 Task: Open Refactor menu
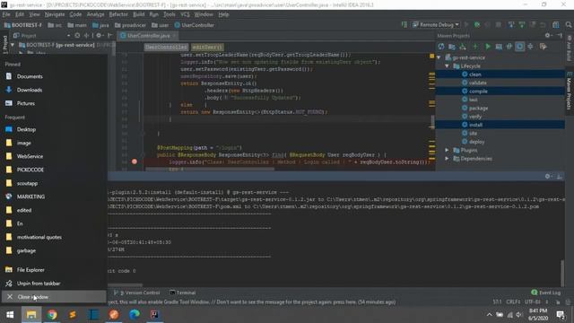click(118, 14)
